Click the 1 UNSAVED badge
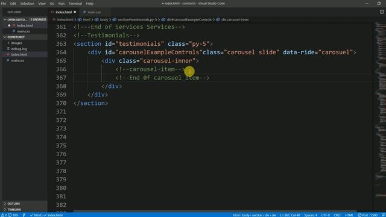This screenshot has width=386, height=217. click(x=38, y=19)
